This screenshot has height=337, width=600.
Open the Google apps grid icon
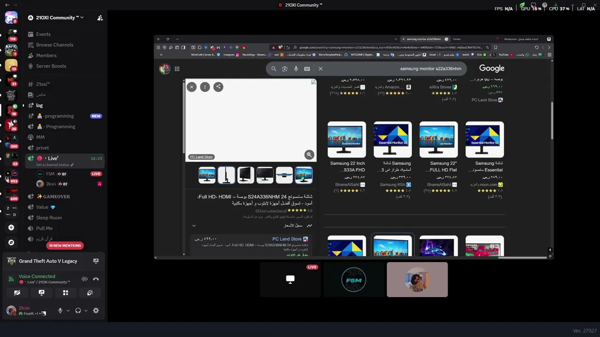point(177,69)
